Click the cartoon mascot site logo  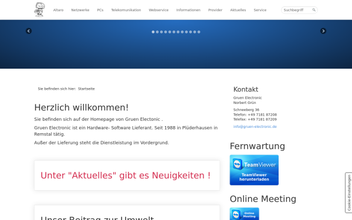(39, 9)
